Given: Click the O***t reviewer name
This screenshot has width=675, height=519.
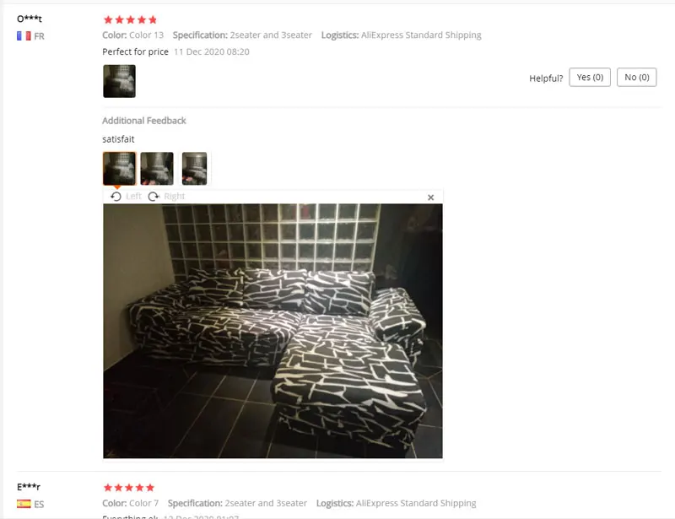Looking at the screenshot, I should point(30,19).
